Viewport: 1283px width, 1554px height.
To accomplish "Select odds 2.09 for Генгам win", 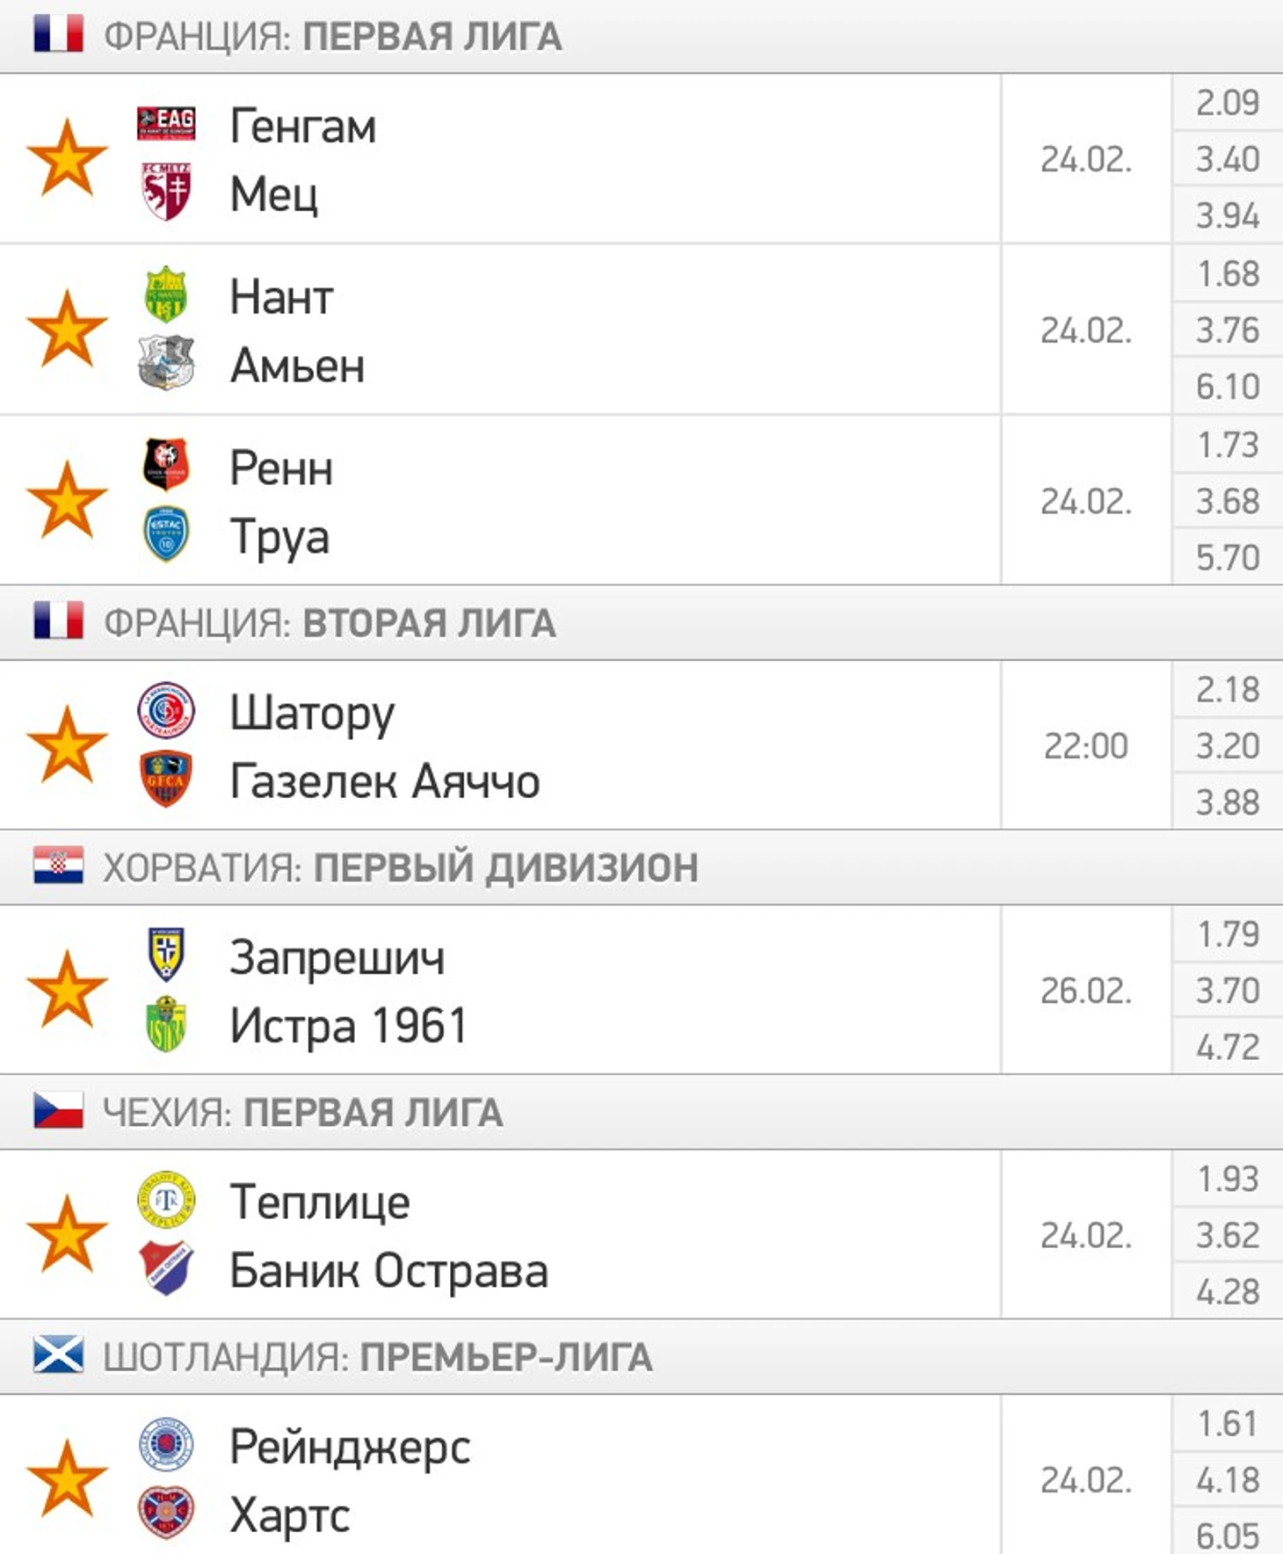I will point(1228,103).
